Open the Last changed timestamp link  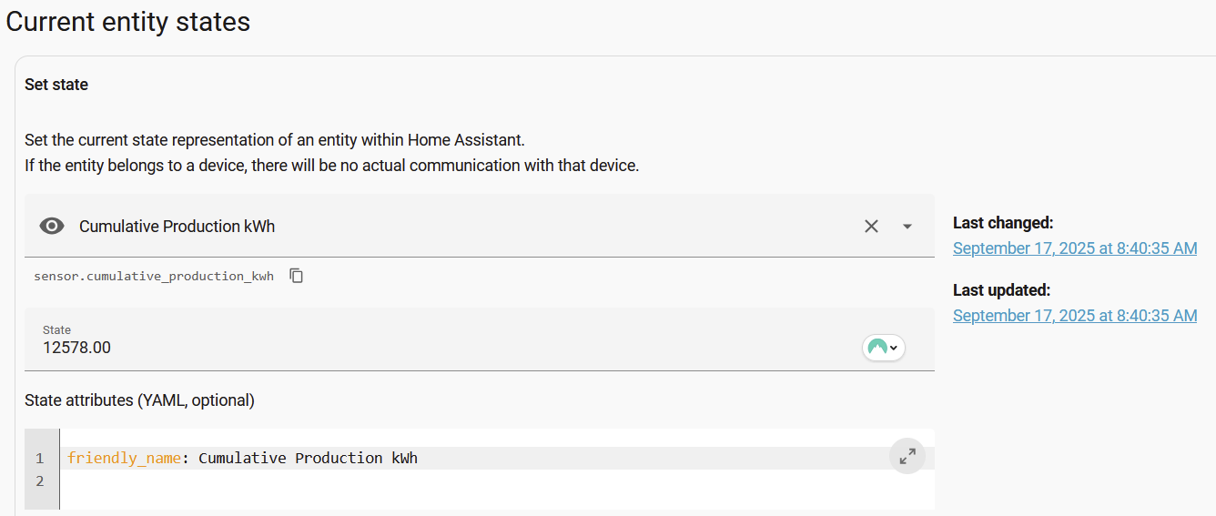coord(1074,248)
